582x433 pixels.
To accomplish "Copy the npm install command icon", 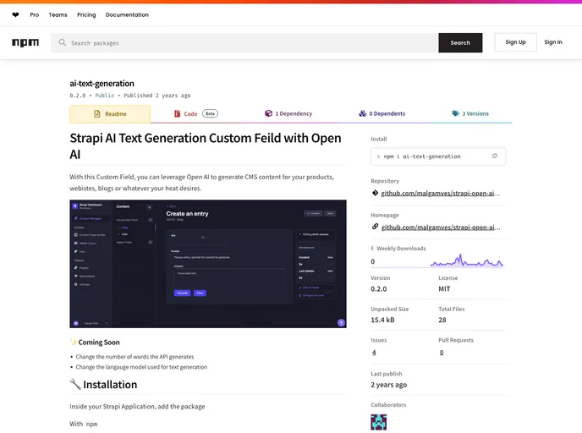I will (x=494, y=156).
